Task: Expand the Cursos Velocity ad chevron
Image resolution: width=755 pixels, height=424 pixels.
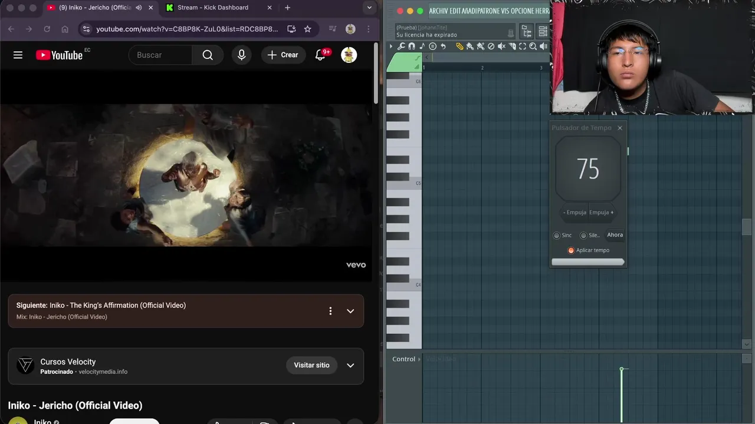Action: tap(350, 365)
